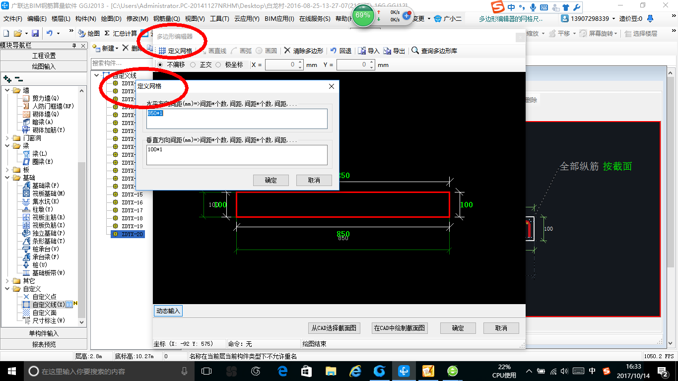
Task: Select the 画弧 draw arc tool
Action: click(x=241, y=51)
